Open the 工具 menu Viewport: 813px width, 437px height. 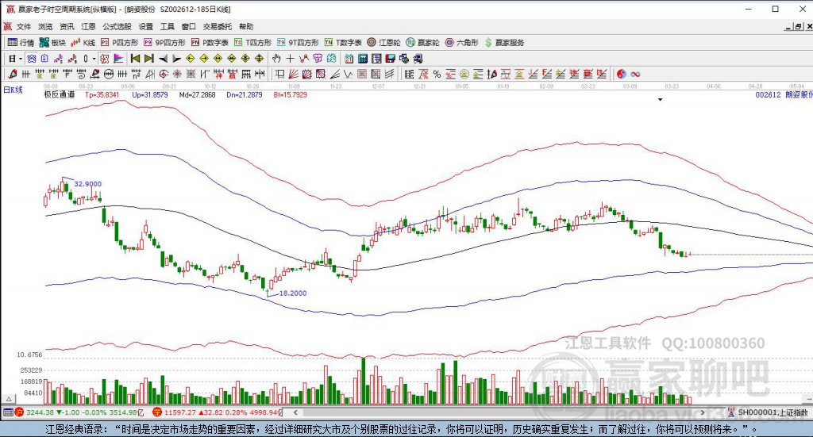tap(167, 26)
